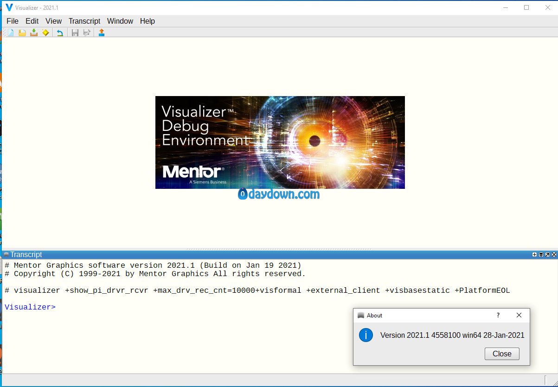Click the "# Copyright (C) 1999-2021" transcript line

pos(155,274)
